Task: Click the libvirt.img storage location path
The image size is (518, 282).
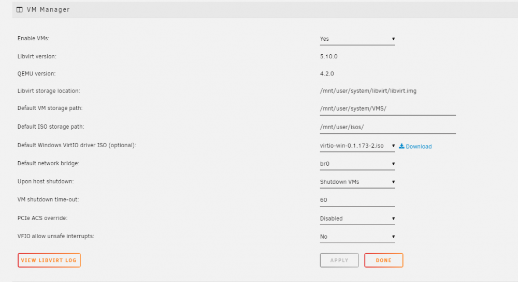Action: point(368,91)
